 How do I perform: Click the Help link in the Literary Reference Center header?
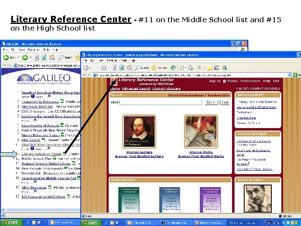(267, 81)
